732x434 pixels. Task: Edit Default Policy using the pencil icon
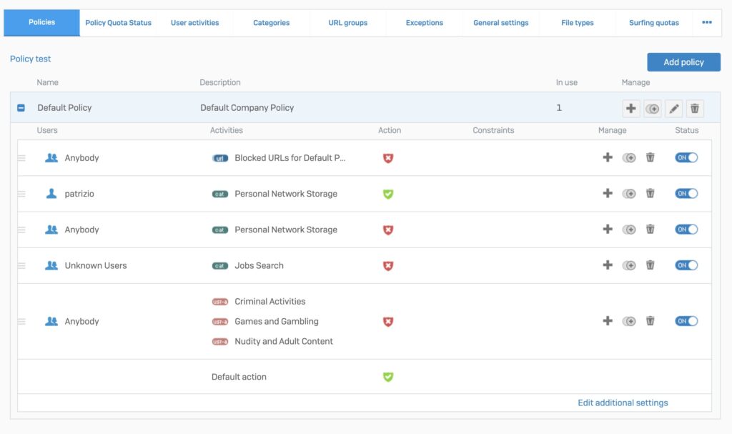tap(673, 108)
